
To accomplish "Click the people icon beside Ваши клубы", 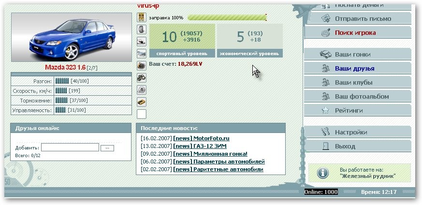I will coord(326,82).
